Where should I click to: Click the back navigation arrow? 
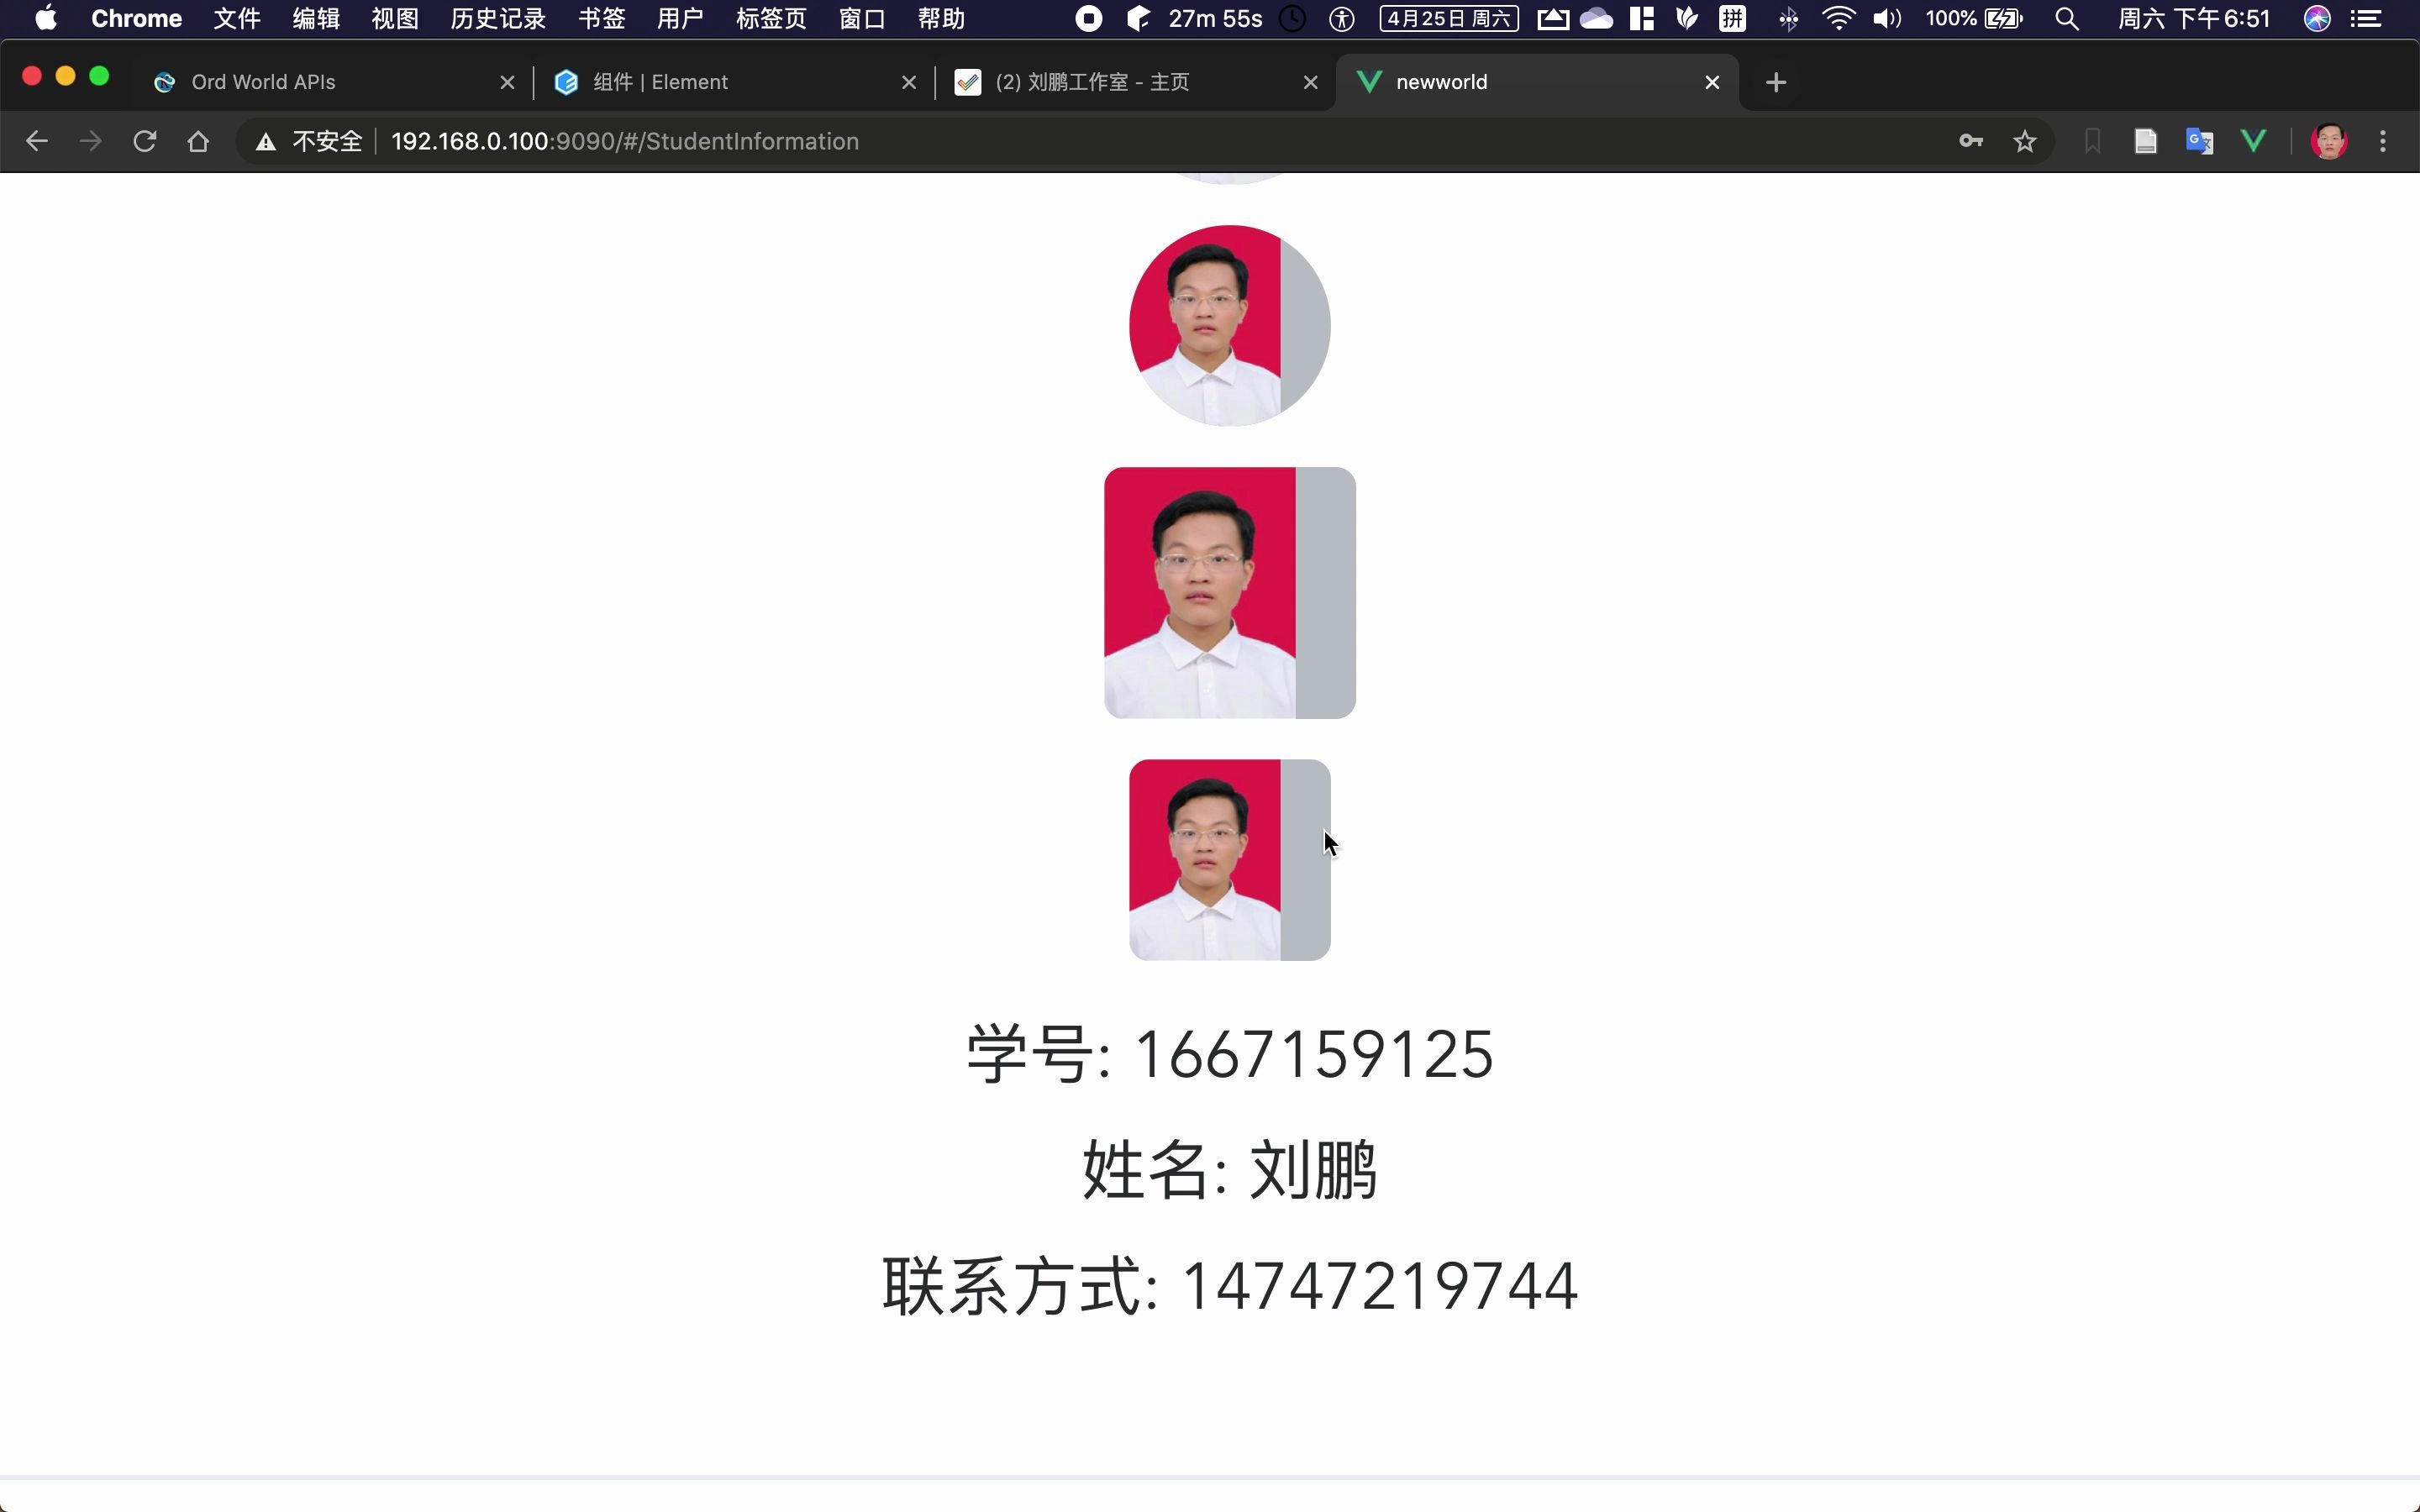pyautogui.click(x=37, y=141)
